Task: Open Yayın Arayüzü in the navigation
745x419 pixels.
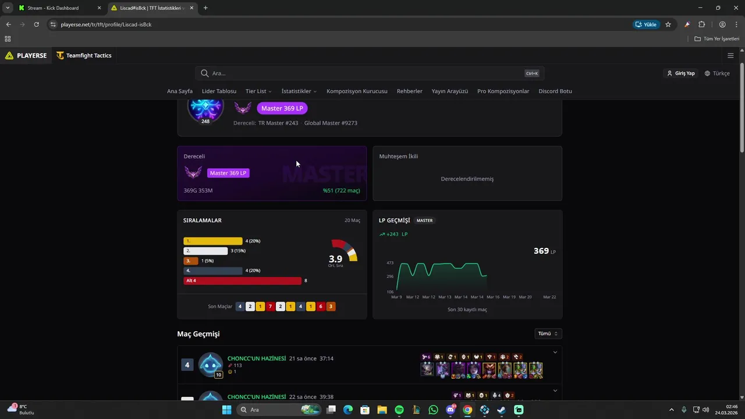Action: point(450,91)
